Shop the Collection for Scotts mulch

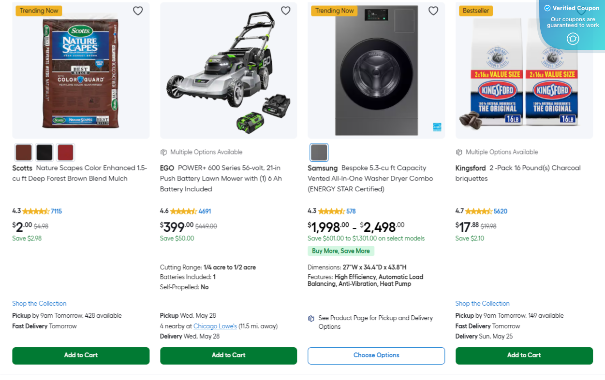coord(39,303)
